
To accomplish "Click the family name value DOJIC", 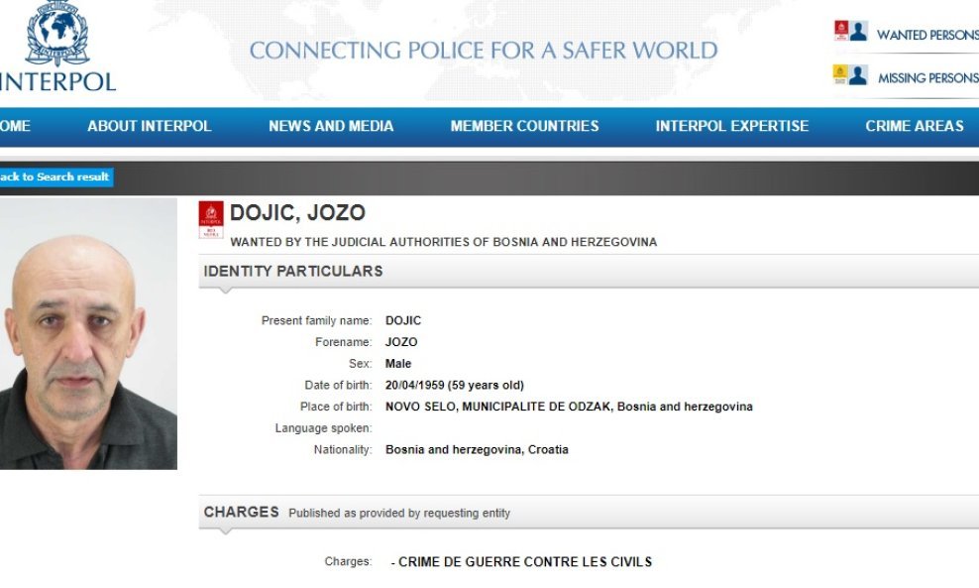I will click(403, 320).
